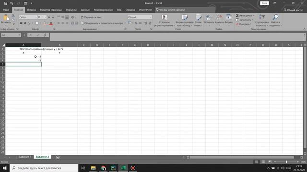Open the Alignment group dialog launcher
Image resolution: width=307 pixels, height=172 pixels.
click(x=125, y=29)
